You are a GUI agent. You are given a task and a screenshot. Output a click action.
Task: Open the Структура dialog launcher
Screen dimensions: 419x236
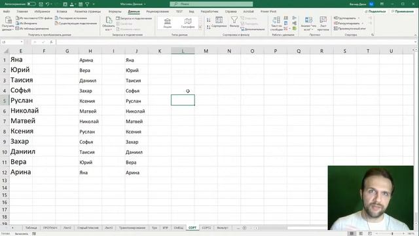point(373,35)
